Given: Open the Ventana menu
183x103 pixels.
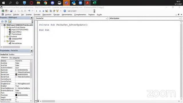Looking at the screenshot, I should [91, 15].
